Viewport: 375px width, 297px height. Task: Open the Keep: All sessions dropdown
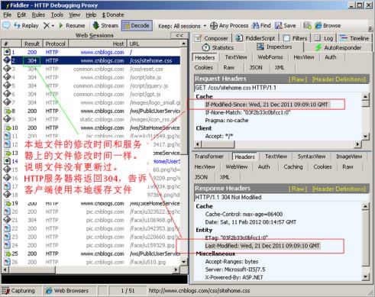(182, 26)
